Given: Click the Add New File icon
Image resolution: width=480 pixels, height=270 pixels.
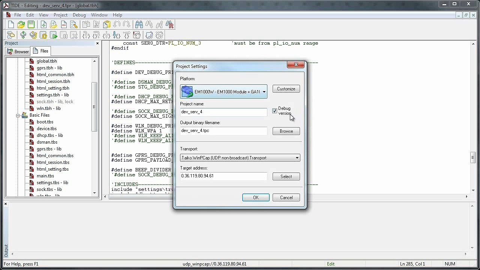Looking at the screenshot, I should (x=43, y=25).
